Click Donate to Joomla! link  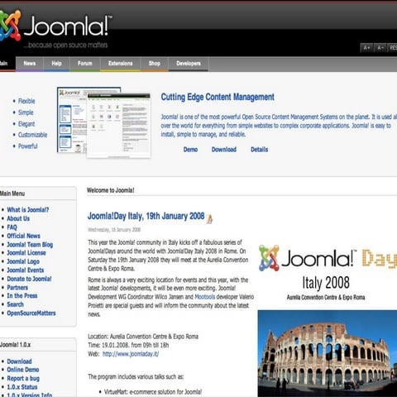click(29, 279)
